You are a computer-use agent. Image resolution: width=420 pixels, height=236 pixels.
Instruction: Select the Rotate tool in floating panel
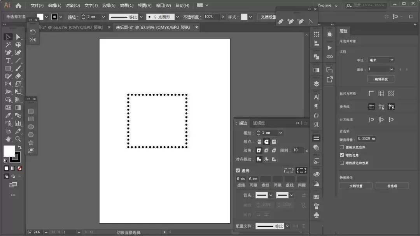coord(33,32)
